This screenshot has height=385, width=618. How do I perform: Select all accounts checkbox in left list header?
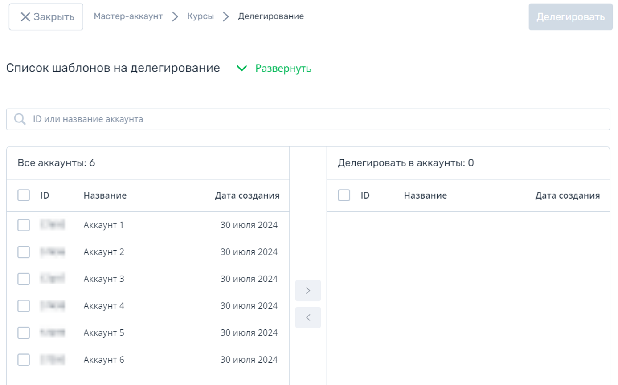pyautogui.click(x=24, y=195)
